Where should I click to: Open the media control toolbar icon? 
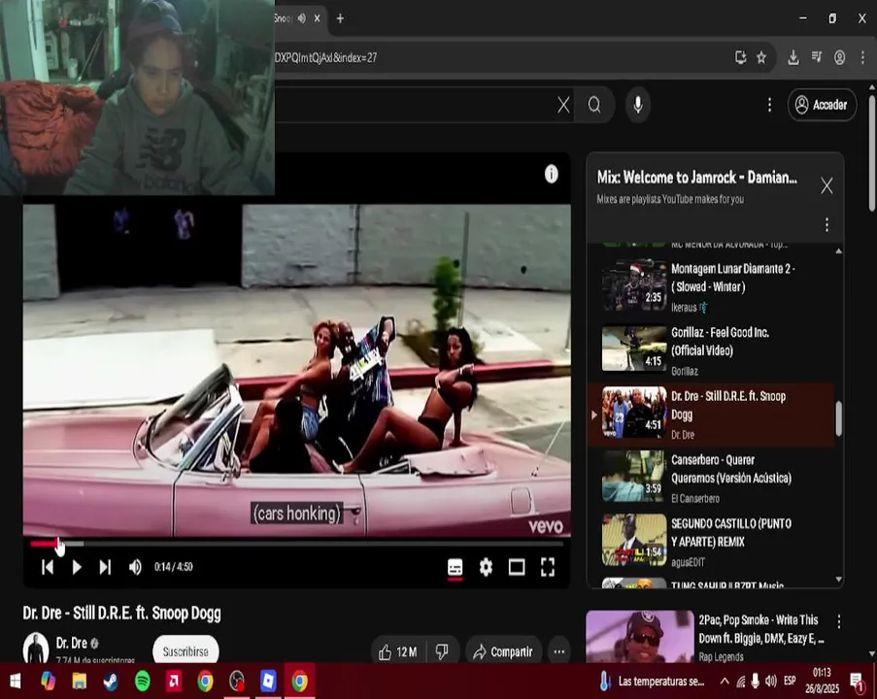(817, 57)
